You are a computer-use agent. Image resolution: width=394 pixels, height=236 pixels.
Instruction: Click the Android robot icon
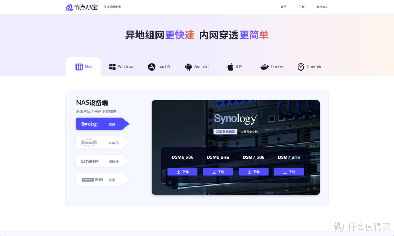[x=188, y=66]
